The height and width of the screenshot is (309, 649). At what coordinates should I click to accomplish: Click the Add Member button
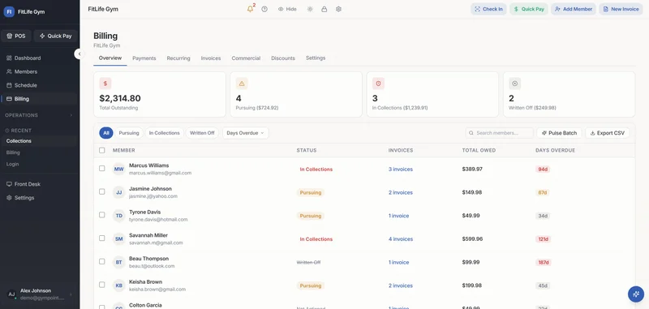pos(574,9)
